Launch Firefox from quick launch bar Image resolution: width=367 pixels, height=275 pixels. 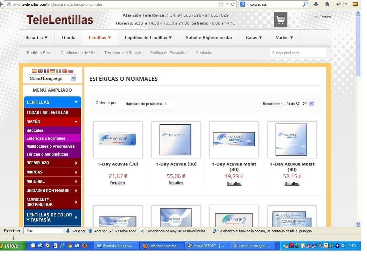pos(84,246)
